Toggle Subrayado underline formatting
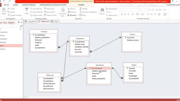Image resolution: width=180 pixels, height=101 pixels. [128, 14]
